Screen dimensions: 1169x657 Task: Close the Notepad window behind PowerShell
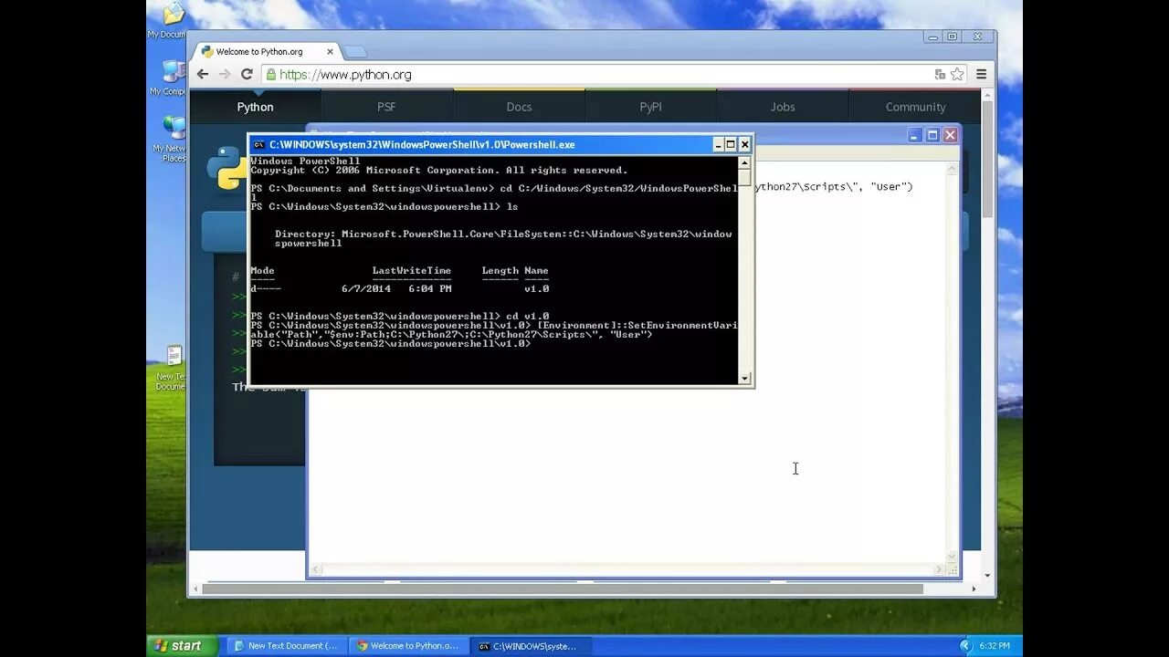coord(950,135)
